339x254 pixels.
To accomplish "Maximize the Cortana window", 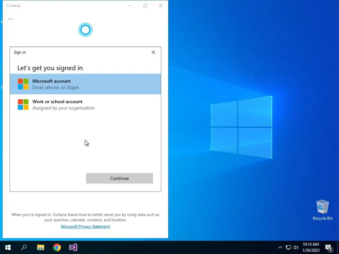I will tap(145, 6).
